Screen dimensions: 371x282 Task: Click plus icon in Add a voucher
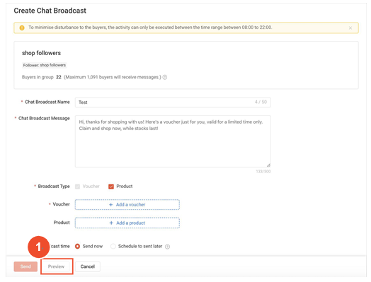[110, 205]
